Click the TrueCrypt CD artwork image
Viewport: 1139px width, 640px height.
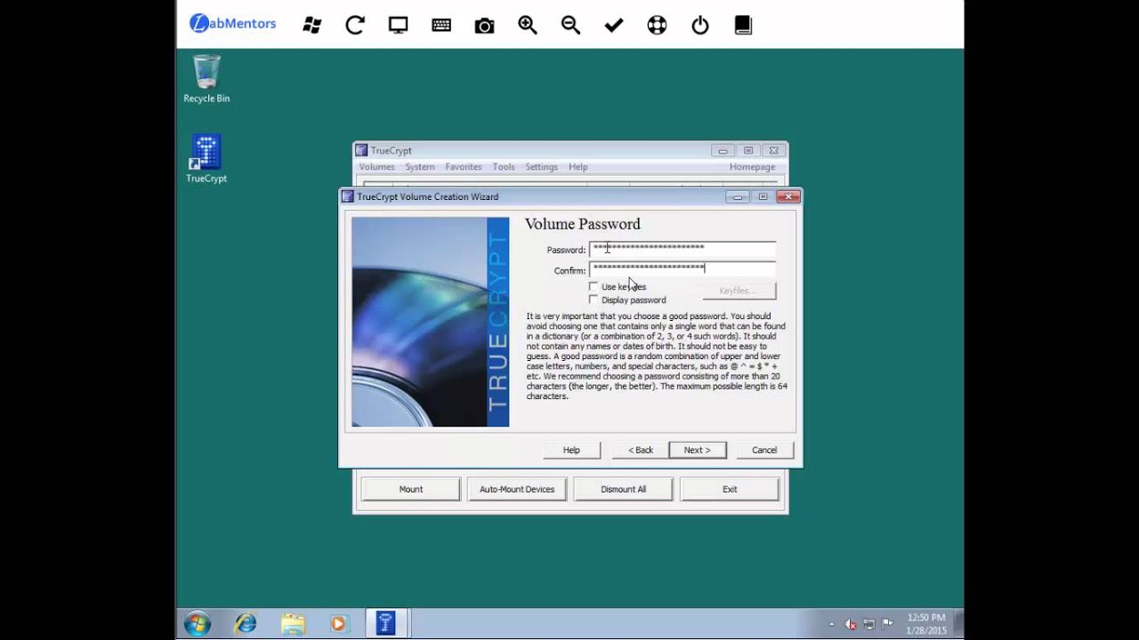[431, 322]
